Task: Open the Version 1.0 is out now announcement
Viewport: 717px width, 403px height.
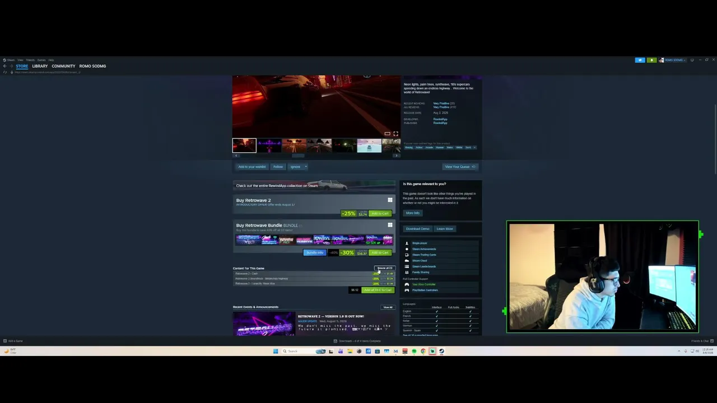Action: (330, 316)
